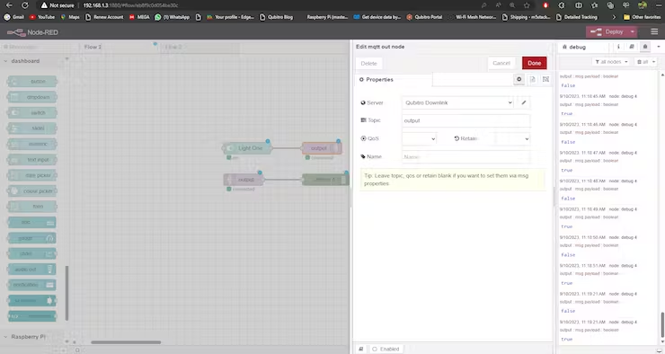665x354 pixels.
Task: Open node description document icon
Action: (533, 79)
